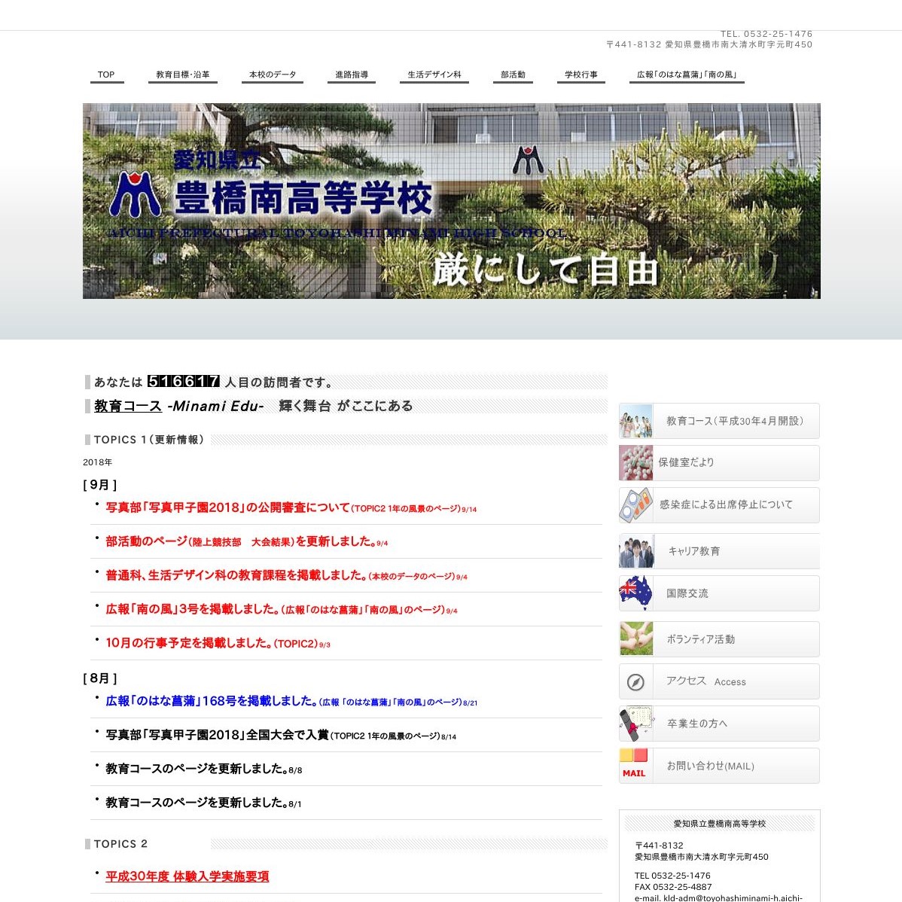Open 平成30年度 体験入学実施要項 link
Screen dimensions: 902x902
point(187,876)
